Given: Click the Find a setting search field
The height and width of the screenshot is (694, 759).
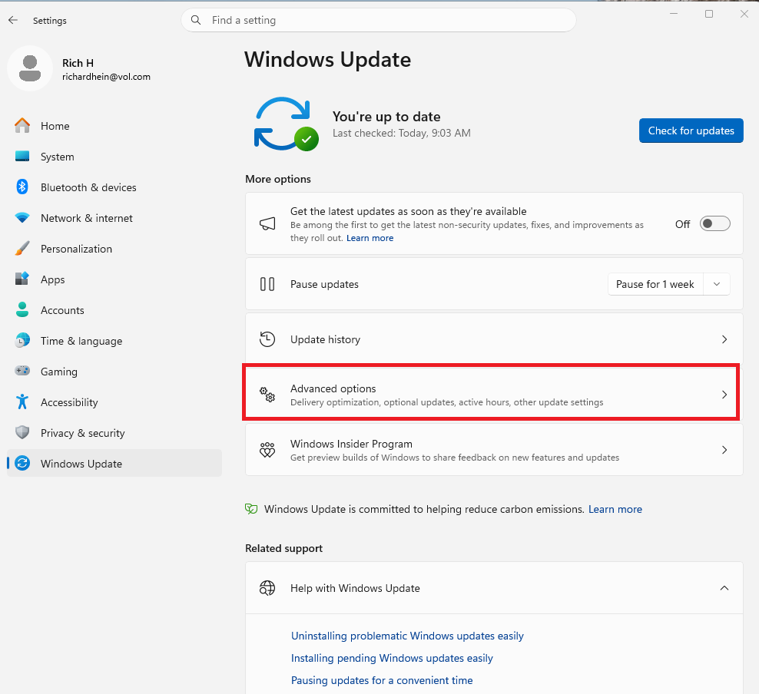Looking at the screenshot, I should coord(379,20).
